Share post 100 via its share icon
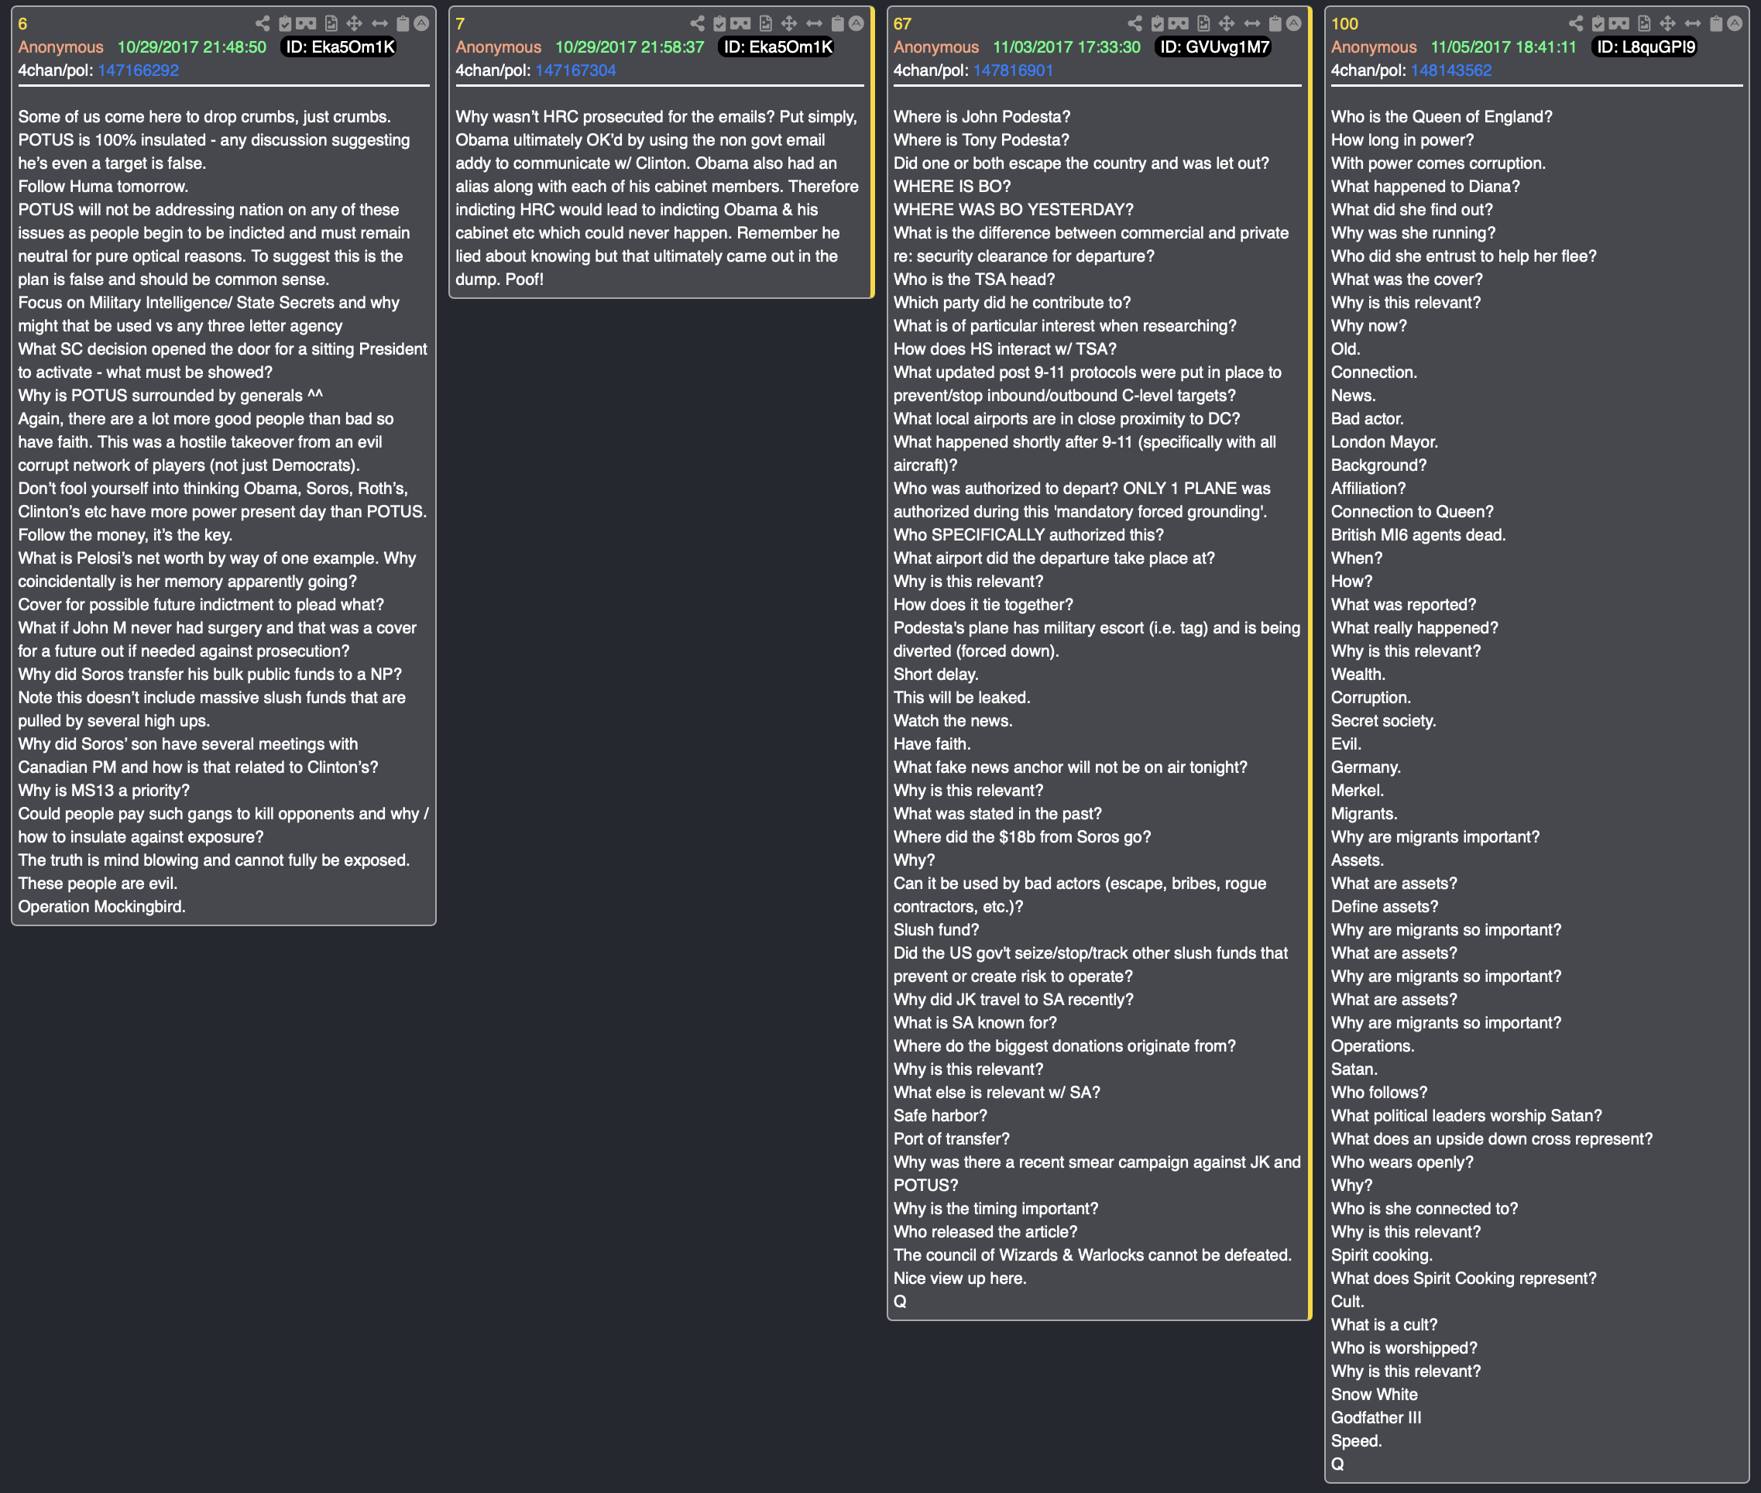Image resolution: width=1761 pixels, height=1493 pixels. 1576,23
